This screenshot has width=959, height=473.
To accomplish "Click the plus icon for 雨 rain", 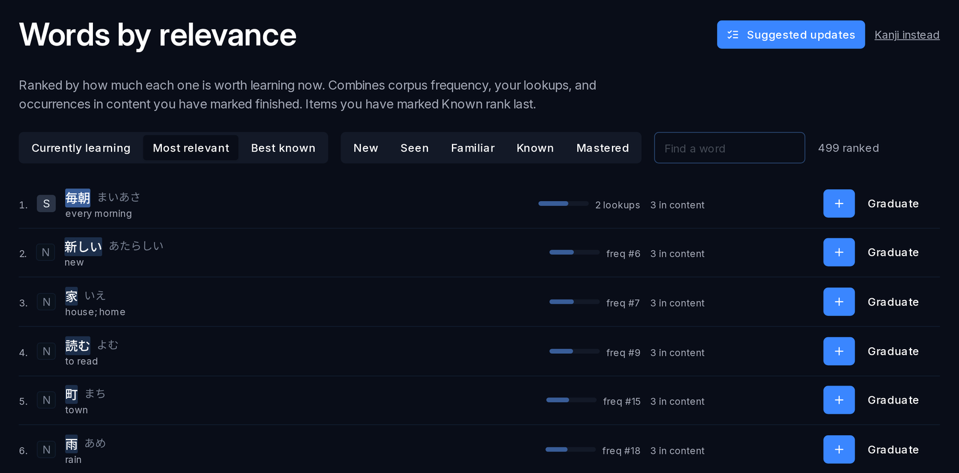I will click(839, 450).
